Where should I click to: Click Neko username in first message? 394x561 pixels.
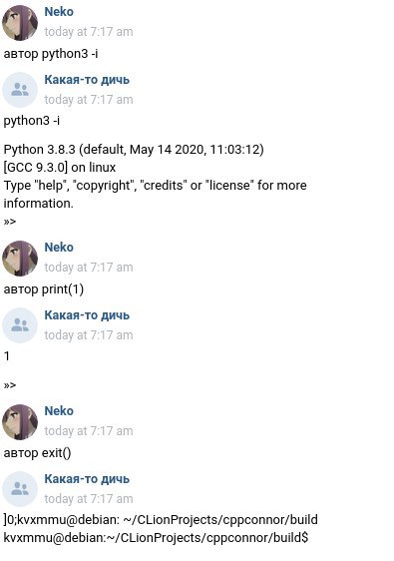click(59, 12)
